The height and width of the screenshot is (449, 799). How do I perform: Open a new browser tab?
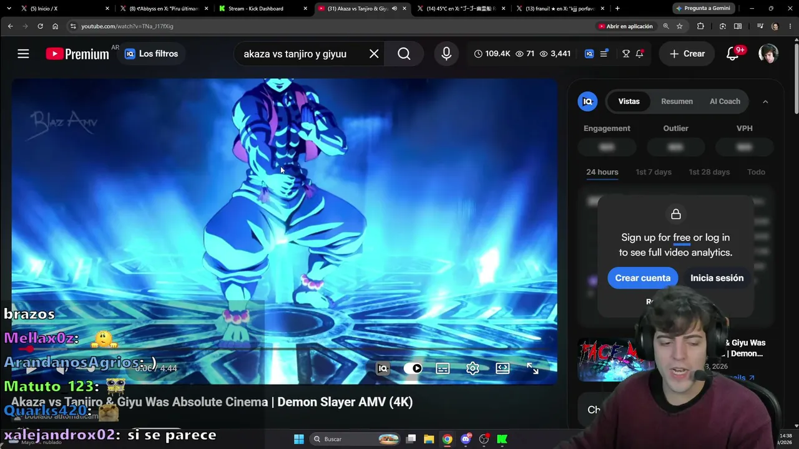tap(617, 9)
